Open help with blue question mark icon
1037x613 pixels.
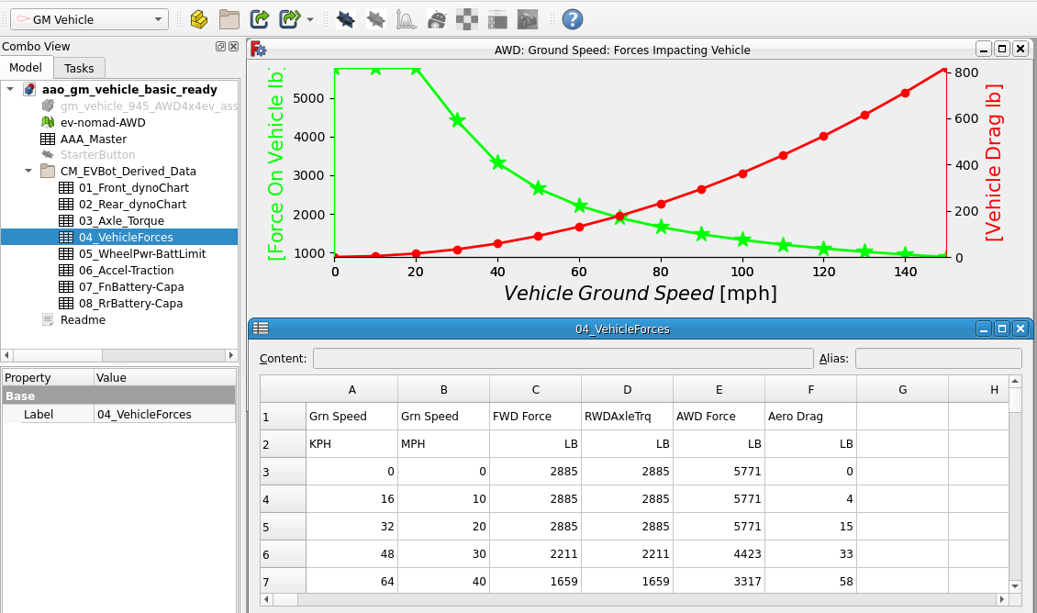coord(572,19)
